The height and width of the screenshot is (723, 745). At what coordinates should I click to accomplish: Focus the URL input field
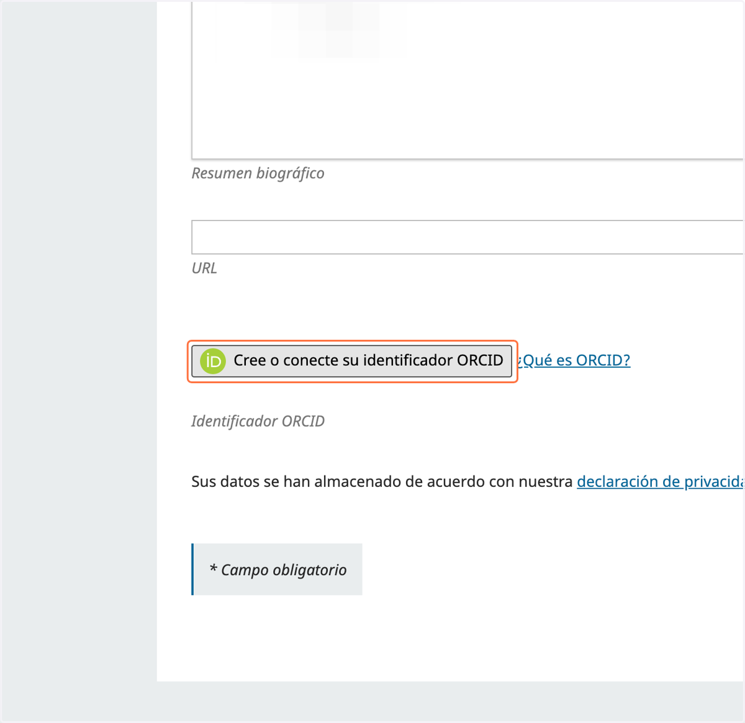coord(467,237)
